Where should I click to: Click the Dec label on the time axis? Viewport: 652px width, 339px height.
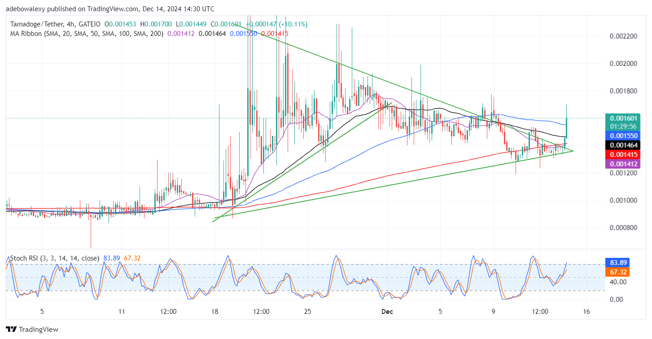point(387,311)
